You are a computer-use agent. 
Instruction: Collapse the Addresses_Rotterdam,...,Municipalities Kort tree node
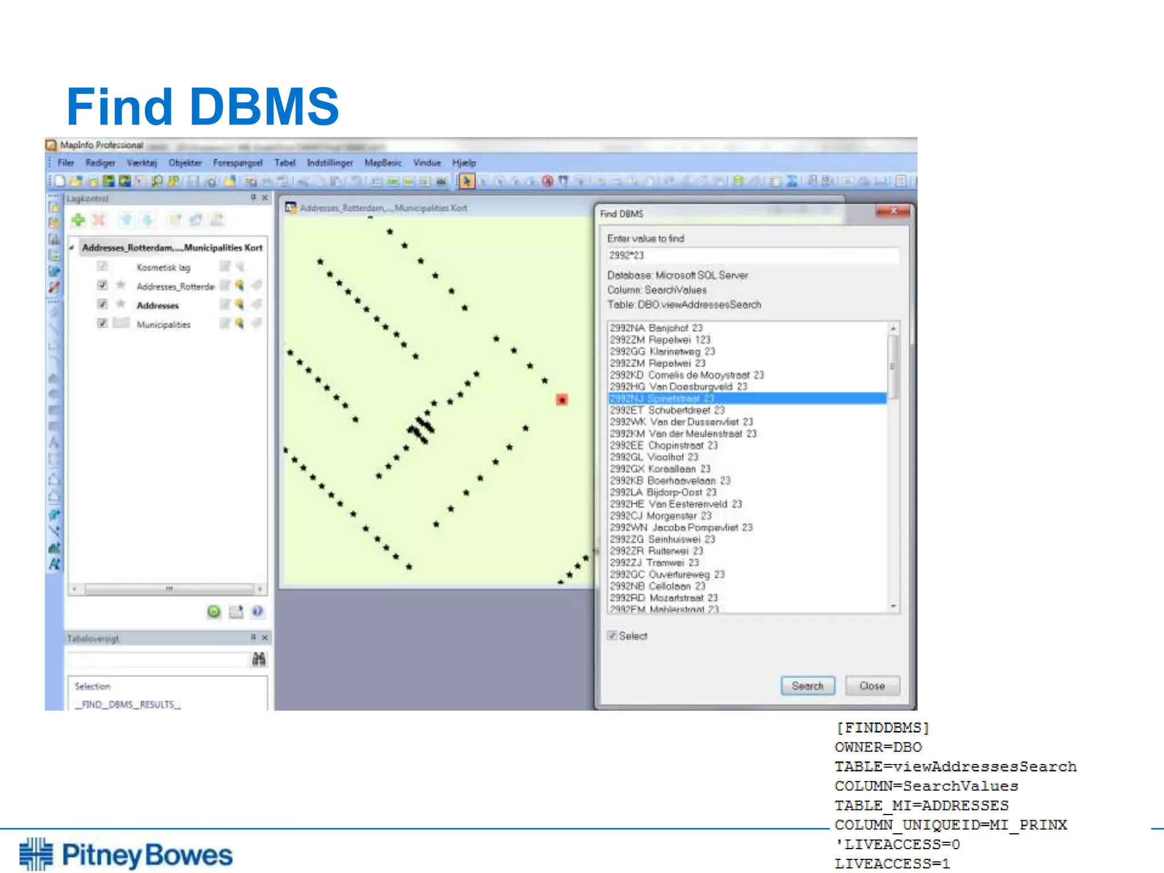click(72, 248)
